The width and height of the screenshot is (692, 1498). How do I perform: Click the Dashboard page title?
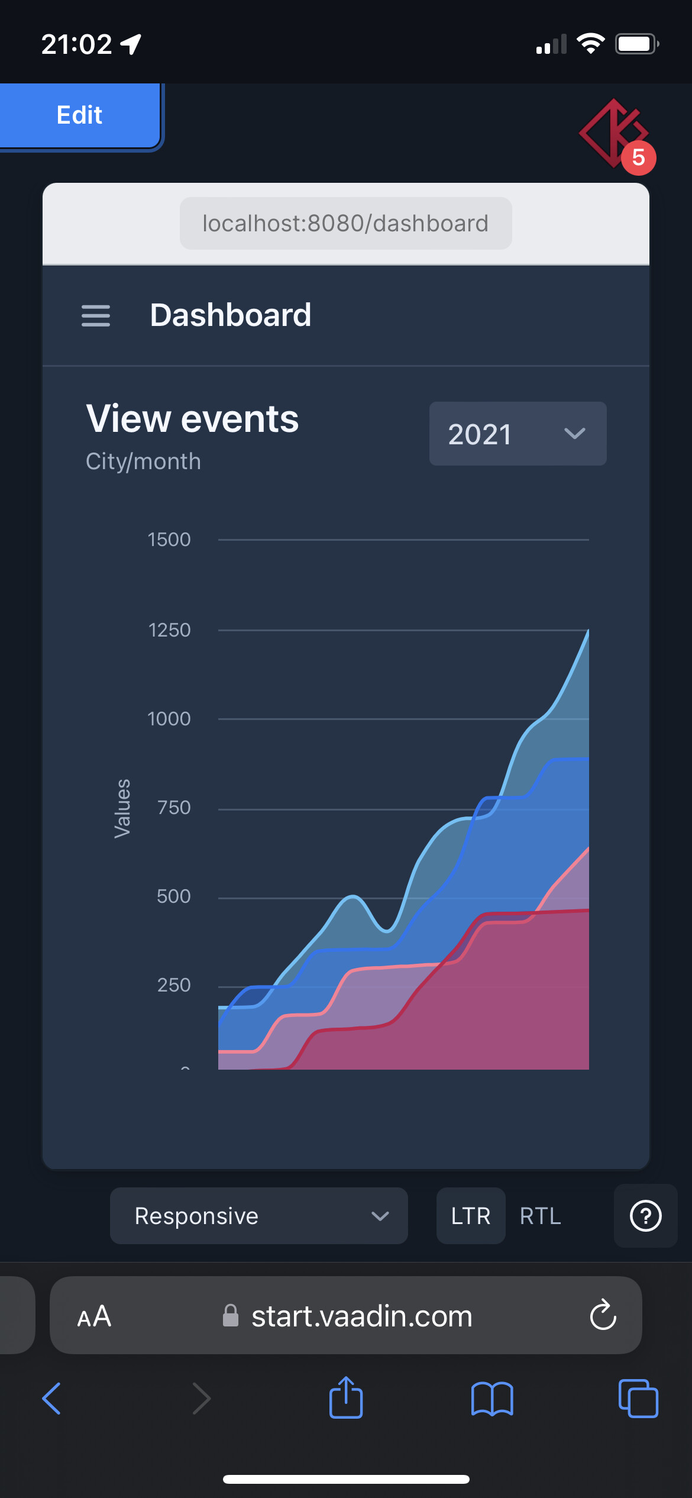point(230,315)
